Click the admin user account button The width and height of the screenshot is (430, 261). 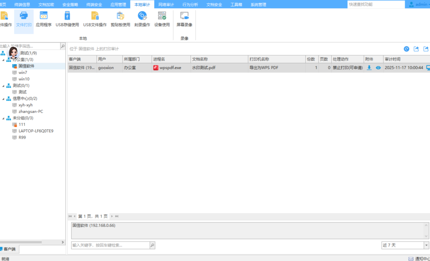point(418,4)
